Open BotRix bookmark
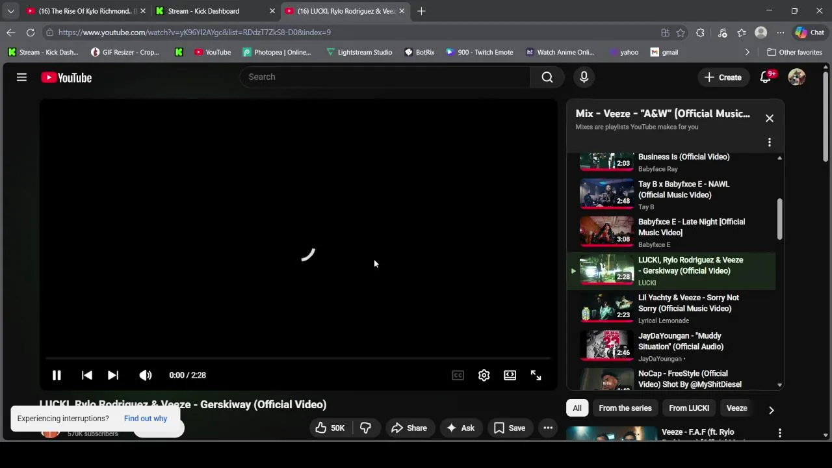The image size is (832, 468). (x=419, y=52)
